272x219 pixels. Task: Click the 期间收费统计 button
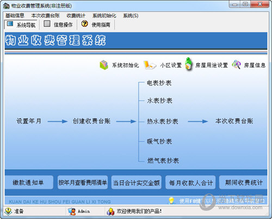point(244,182)
